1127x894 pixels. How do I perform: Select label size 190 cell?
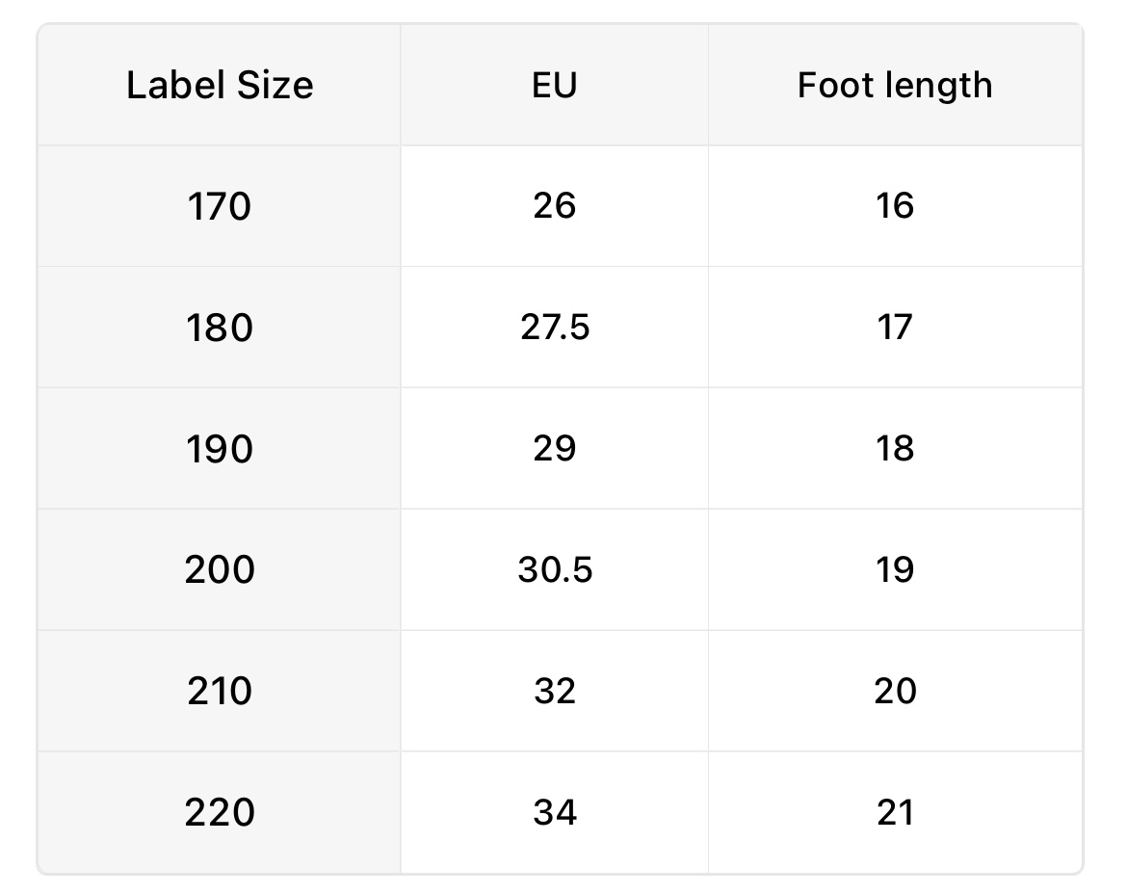220,449
